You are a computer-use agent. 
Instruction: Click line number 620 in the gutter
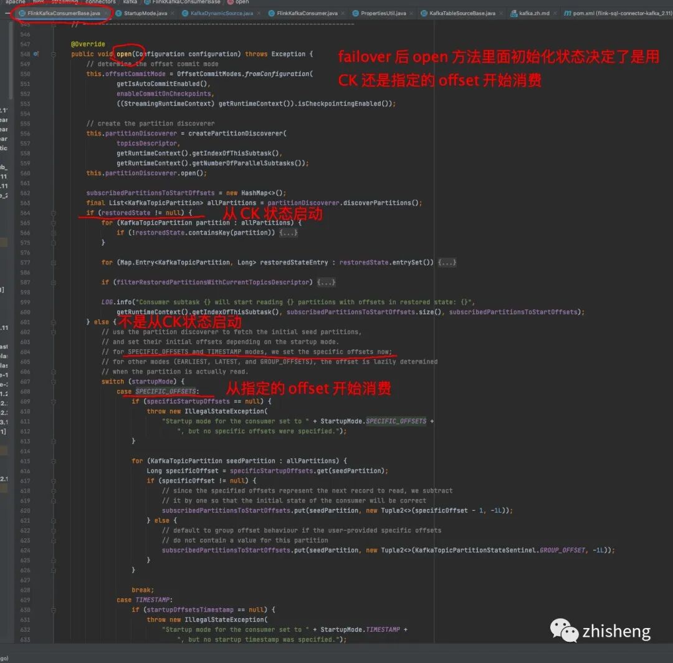pos(26,511)
